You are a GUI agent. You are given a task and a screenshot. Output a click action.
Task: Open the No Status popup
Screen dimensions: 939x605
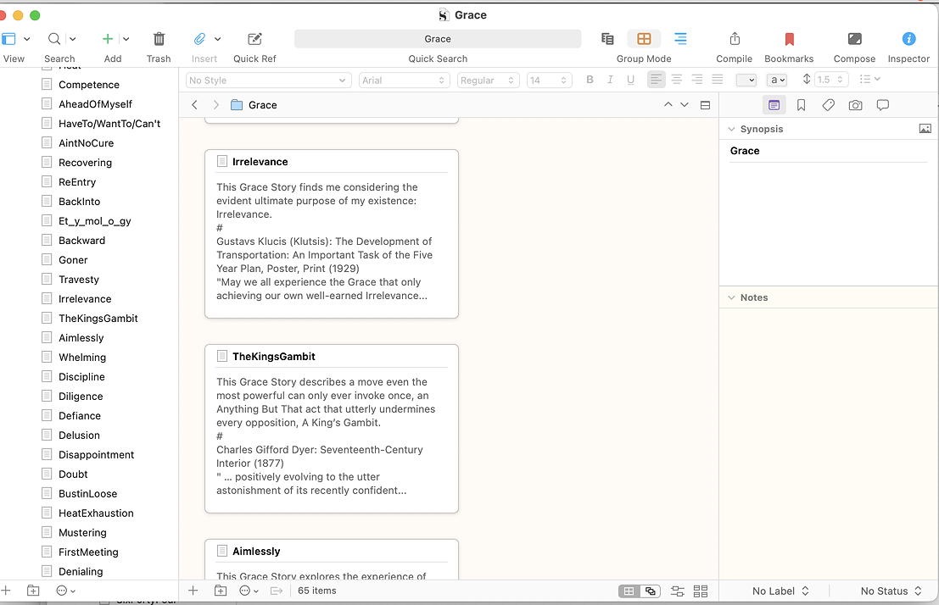[x=891, y=591]
